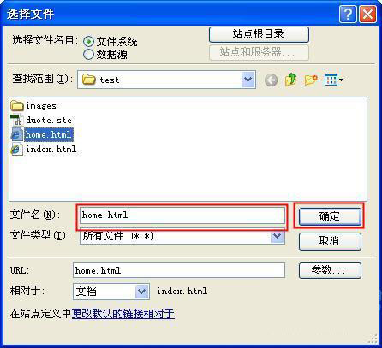Open the 相对于 文档 dropdown
Image resolution: width=382 pixels, height=348 pixels.
click(x=142, y=292)
